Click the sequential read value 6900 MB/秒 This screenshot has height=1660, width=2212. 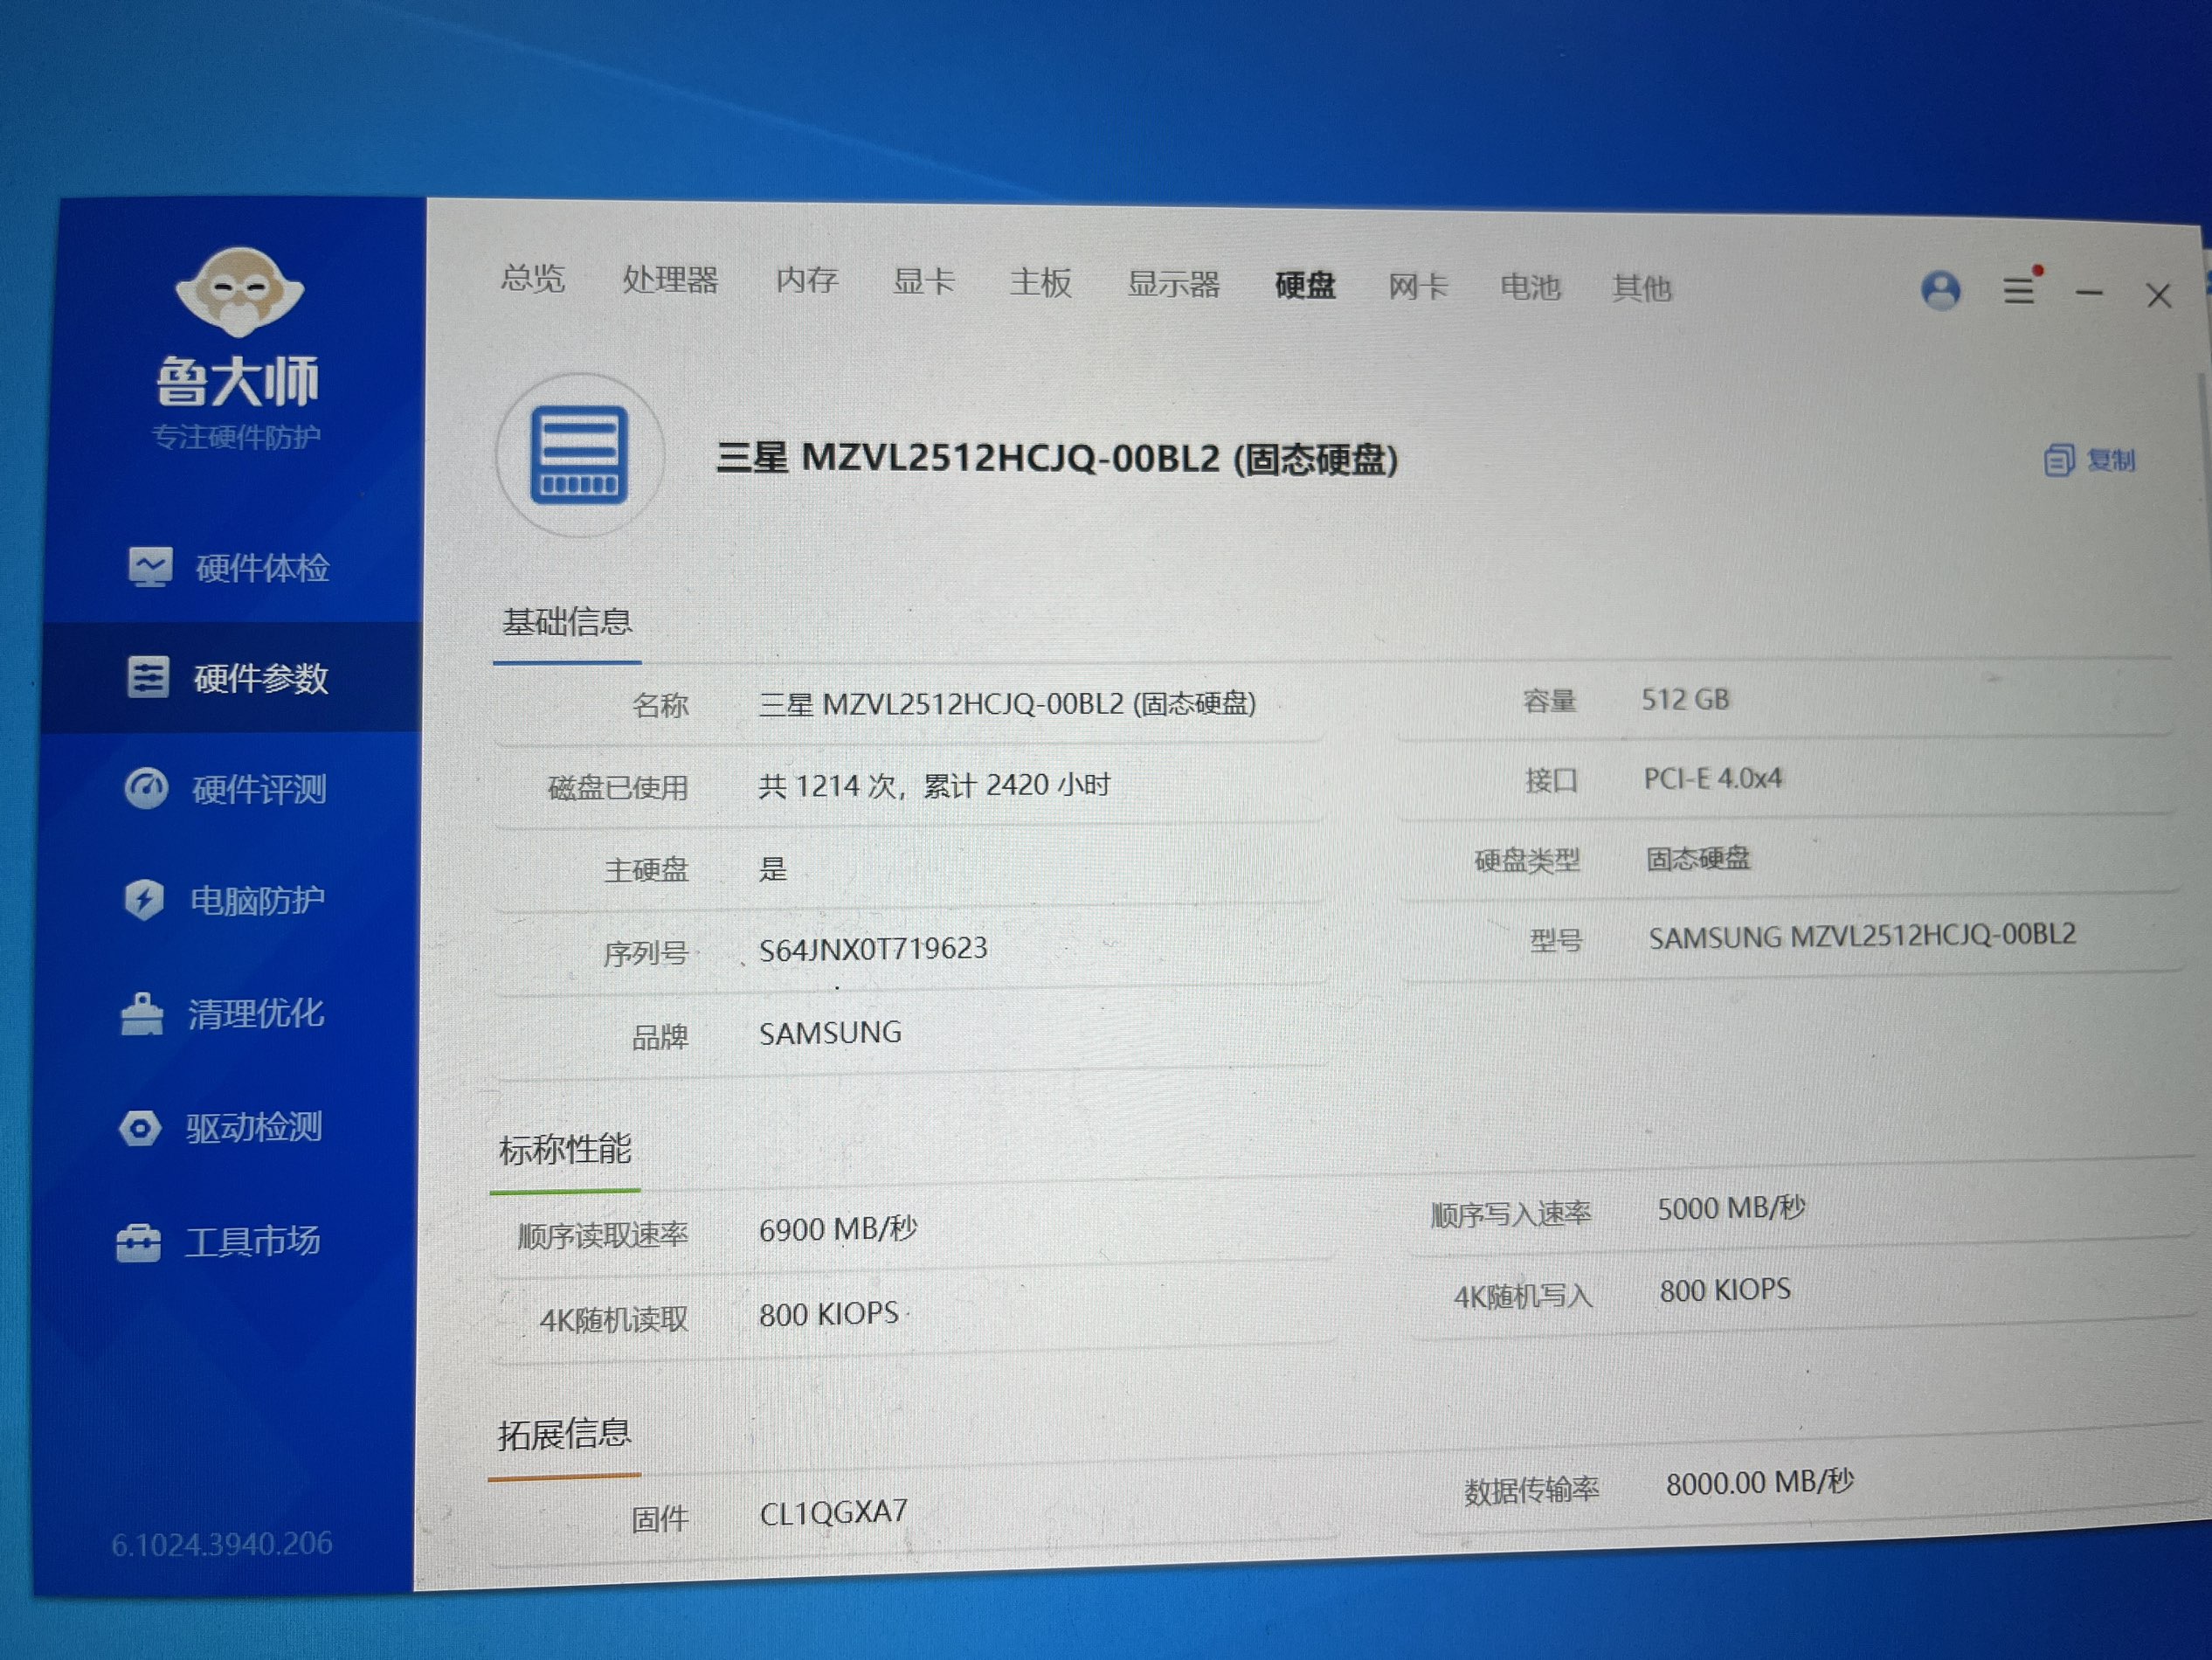838,1229
